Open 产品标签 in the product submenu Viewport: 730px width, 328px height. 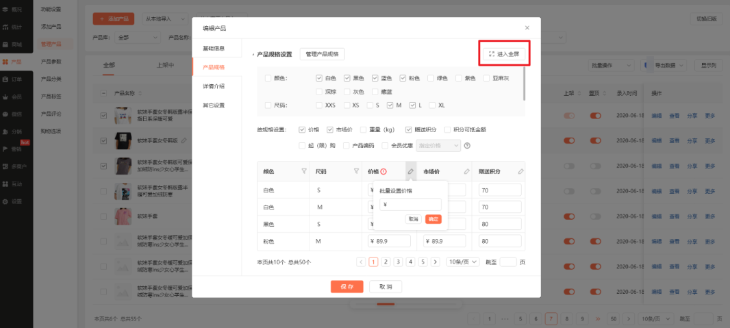tap(51, 97)
